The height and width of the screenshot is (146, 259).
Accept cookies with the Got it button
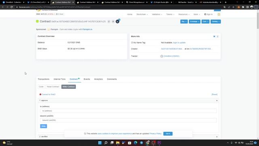point(168,133)
